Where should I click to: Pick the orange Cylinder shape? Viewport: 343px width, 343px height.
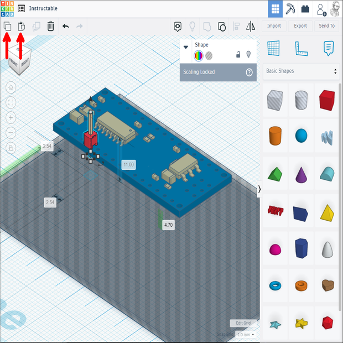pyautogui.click(x=275, y=136)
